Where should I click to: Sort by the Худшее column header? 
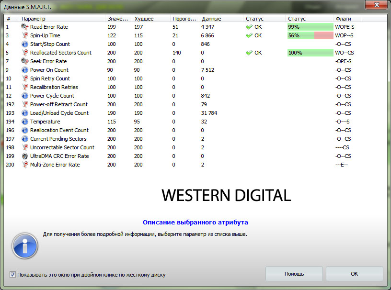151,19
